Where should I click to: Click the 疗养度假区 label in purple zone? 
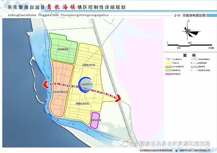[x=96, y=120]
